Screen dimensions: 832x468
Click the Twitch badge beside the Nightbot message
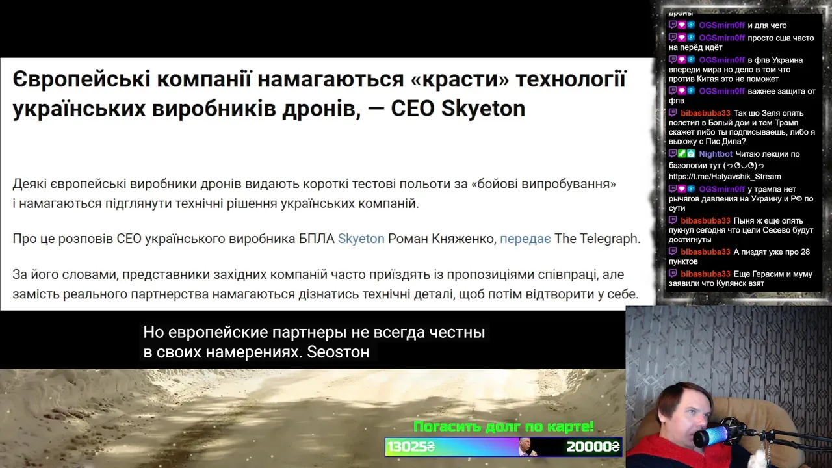[x=673, y=154]
